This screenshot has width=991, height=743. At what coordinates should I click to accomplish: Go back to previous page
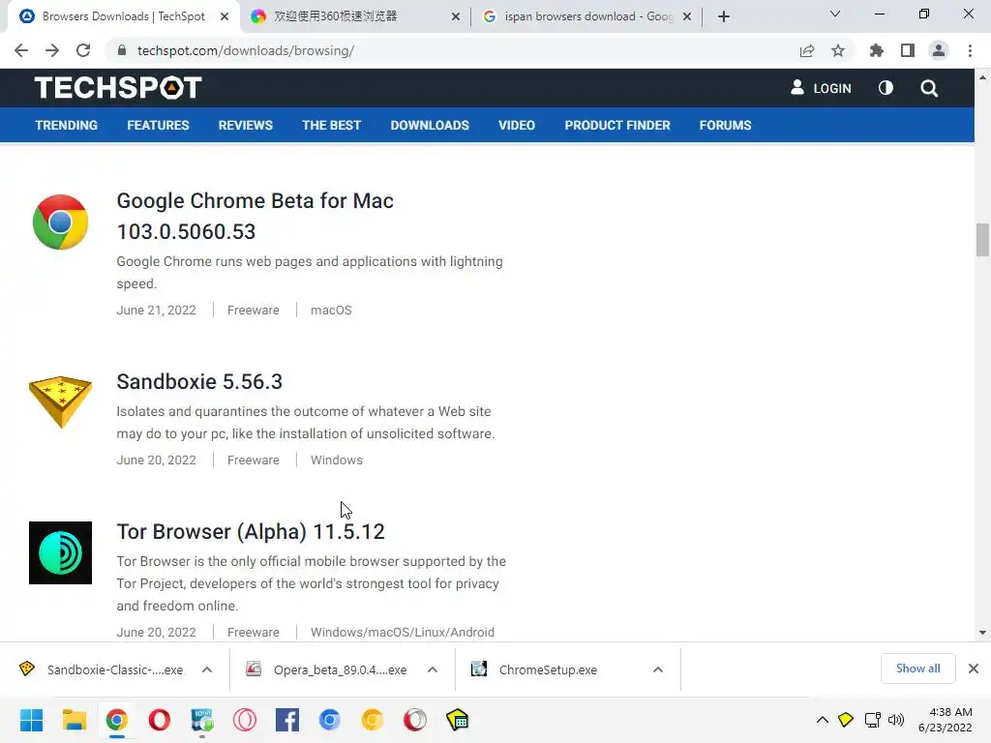click(21, 50)
